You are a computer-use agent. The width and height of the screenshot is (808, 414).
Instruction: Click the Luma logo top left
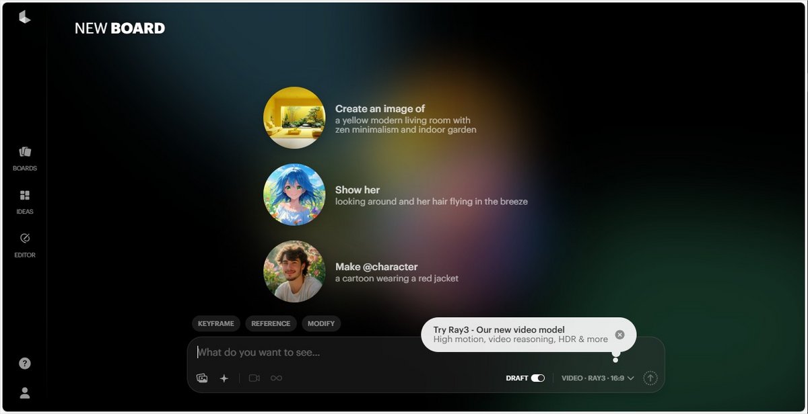coord(25,18)
